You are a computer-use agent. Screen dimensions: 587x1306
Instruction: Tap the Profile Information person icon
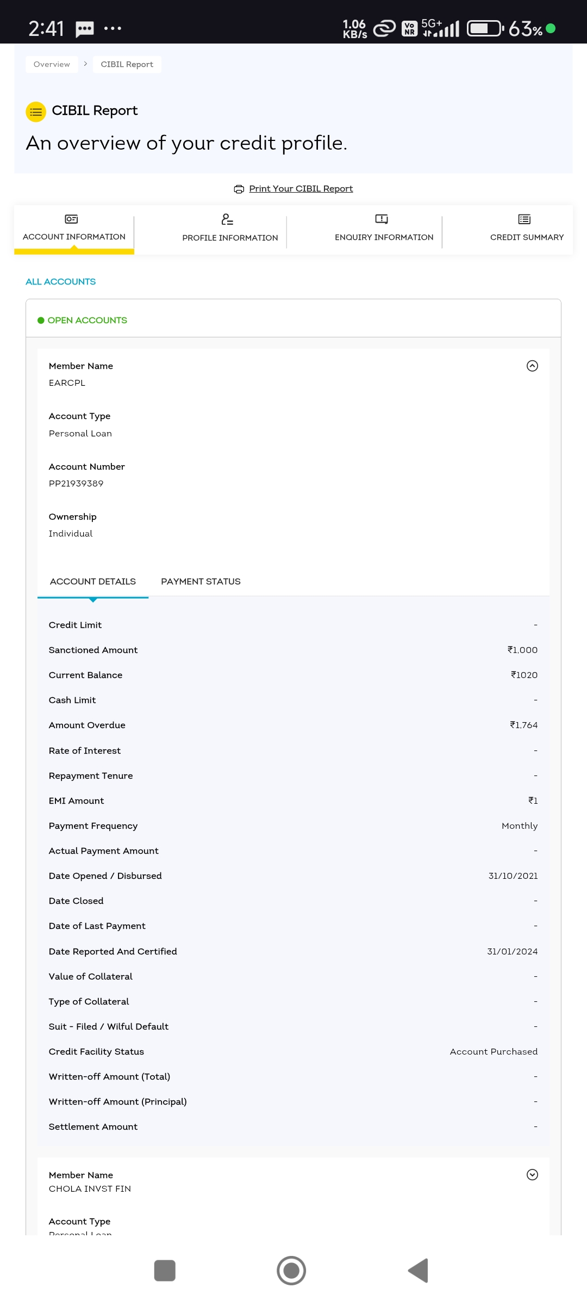pos(227,219)
